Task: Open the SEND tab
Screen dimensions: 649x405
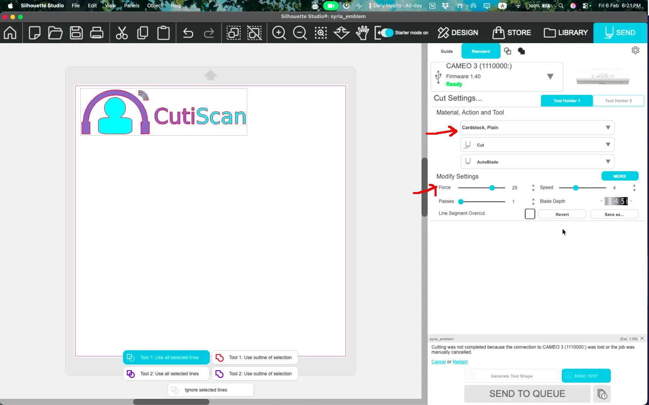Action: tap(620, 33)
